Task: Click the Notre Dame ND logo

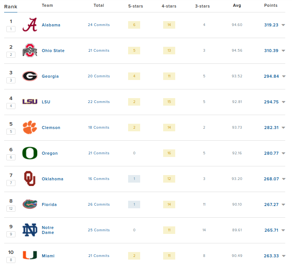Action: pyautogui.click(x=30, y=230)
